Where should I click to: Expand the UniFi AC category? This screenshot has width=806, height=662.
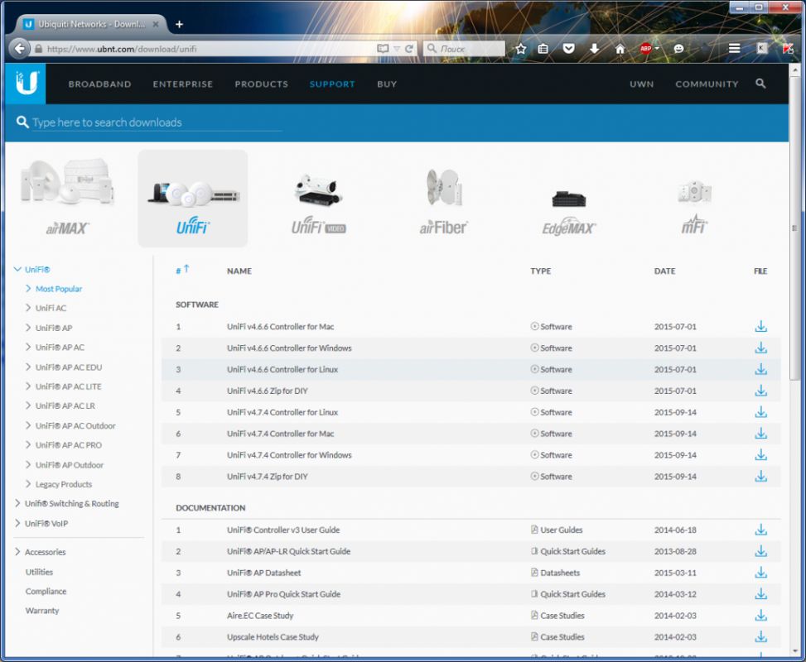point(28,308)
